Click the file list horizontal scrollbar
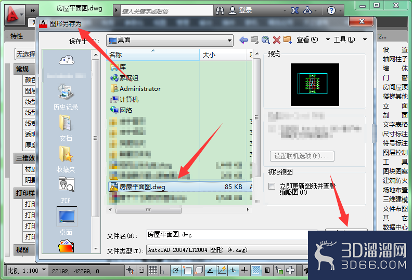The width and height of the screenshot is (412, 280). (148, 210)
